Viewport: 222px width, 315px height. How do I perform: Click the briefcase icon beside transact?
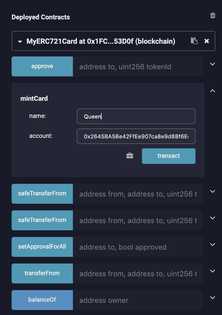click(x=130, y=156)
